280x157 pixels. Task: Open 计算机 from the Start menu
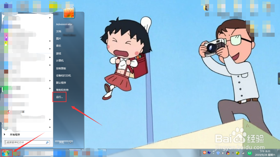click(60, 61)
